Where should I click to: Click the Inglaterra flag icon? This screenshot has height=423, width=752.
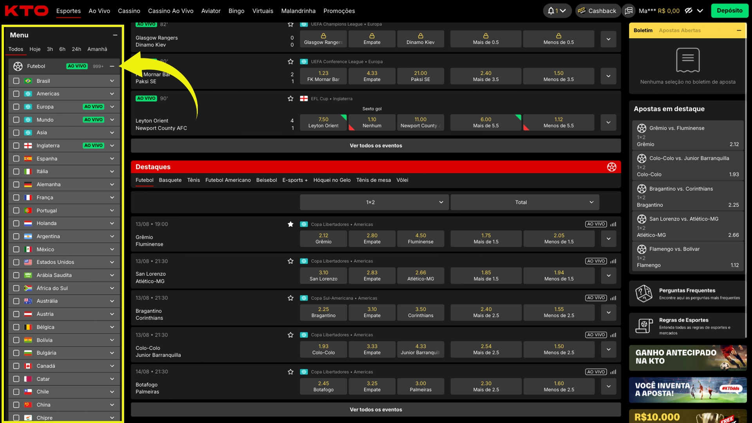click(x=28, y=146)
